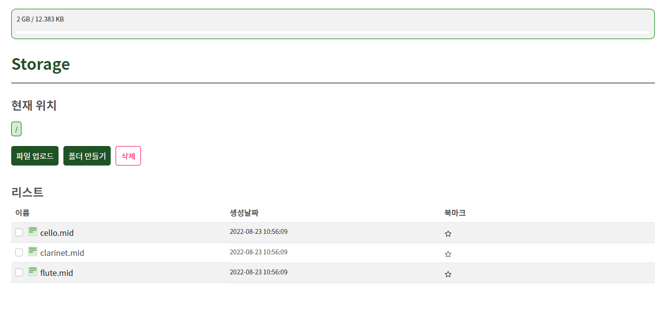Click the 생성날짜 column header
Screen dimensions: 670x312
click(x=244, y=213)
